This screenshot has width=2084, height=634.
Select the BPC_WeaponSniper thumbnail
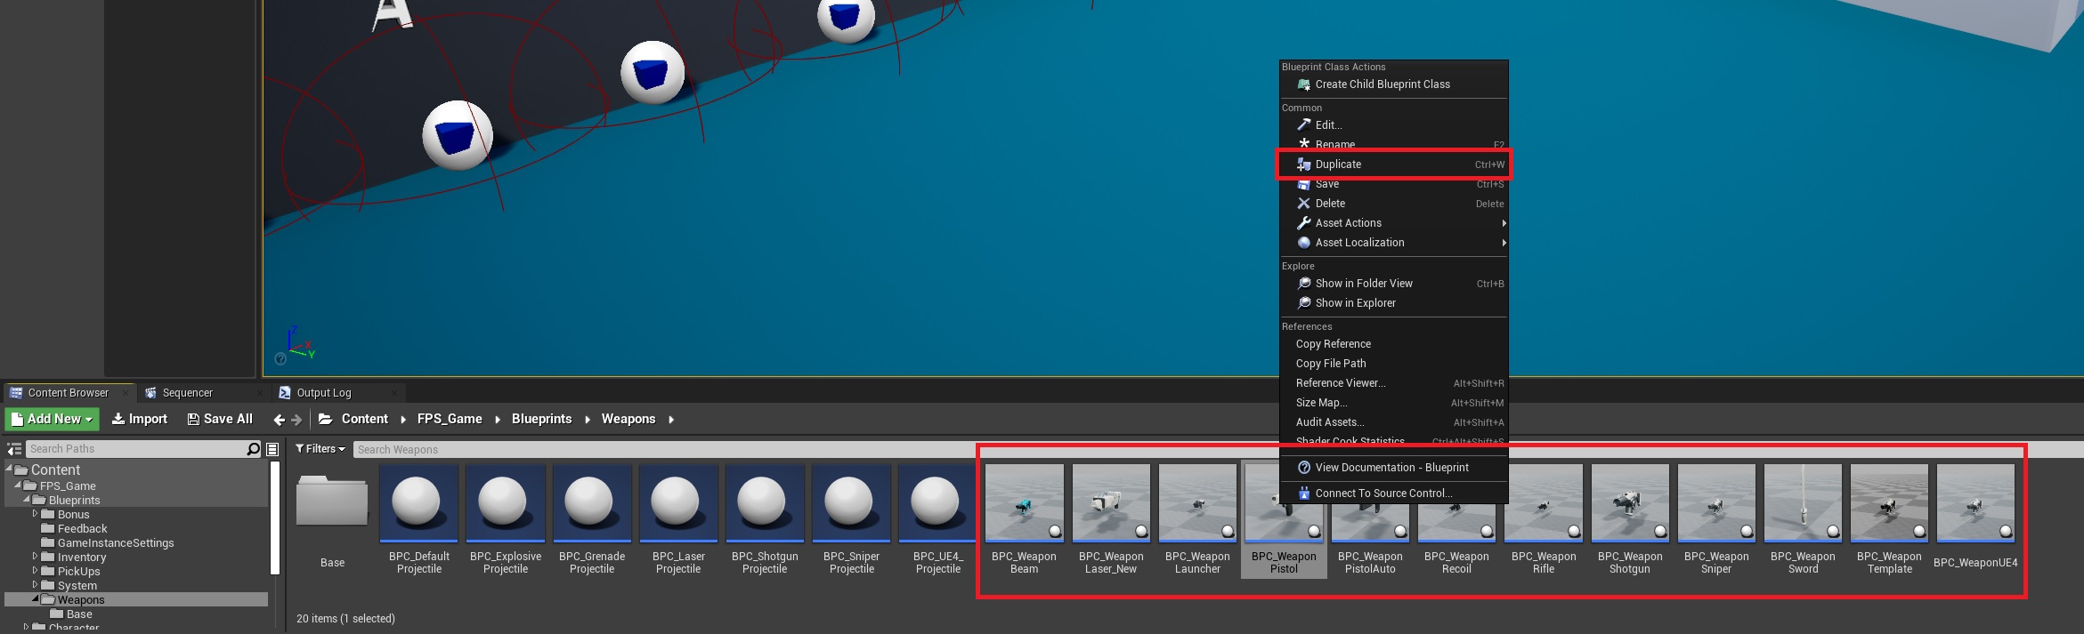pos(1715,503)
